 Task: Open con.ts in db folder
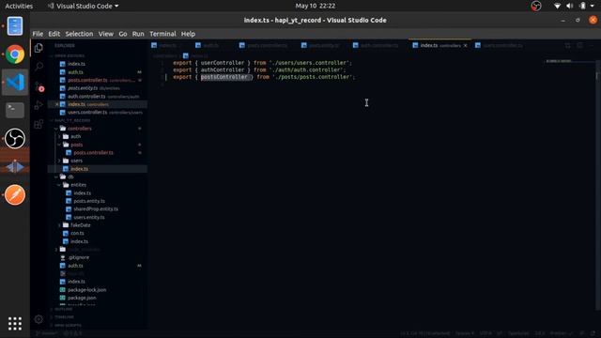pyautogui.click(x=77, y=234)
